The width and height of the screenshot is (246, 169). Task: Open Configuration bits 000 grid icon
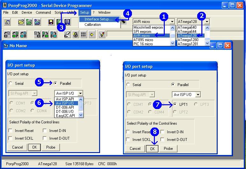click(83, 34)
